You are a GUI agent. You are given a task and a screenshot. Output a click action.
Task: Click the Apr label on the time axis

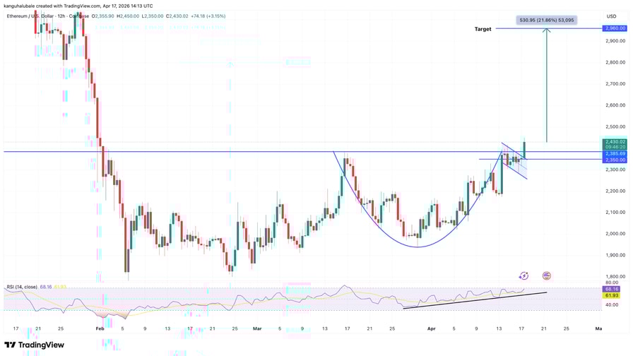tap(432, 328)
